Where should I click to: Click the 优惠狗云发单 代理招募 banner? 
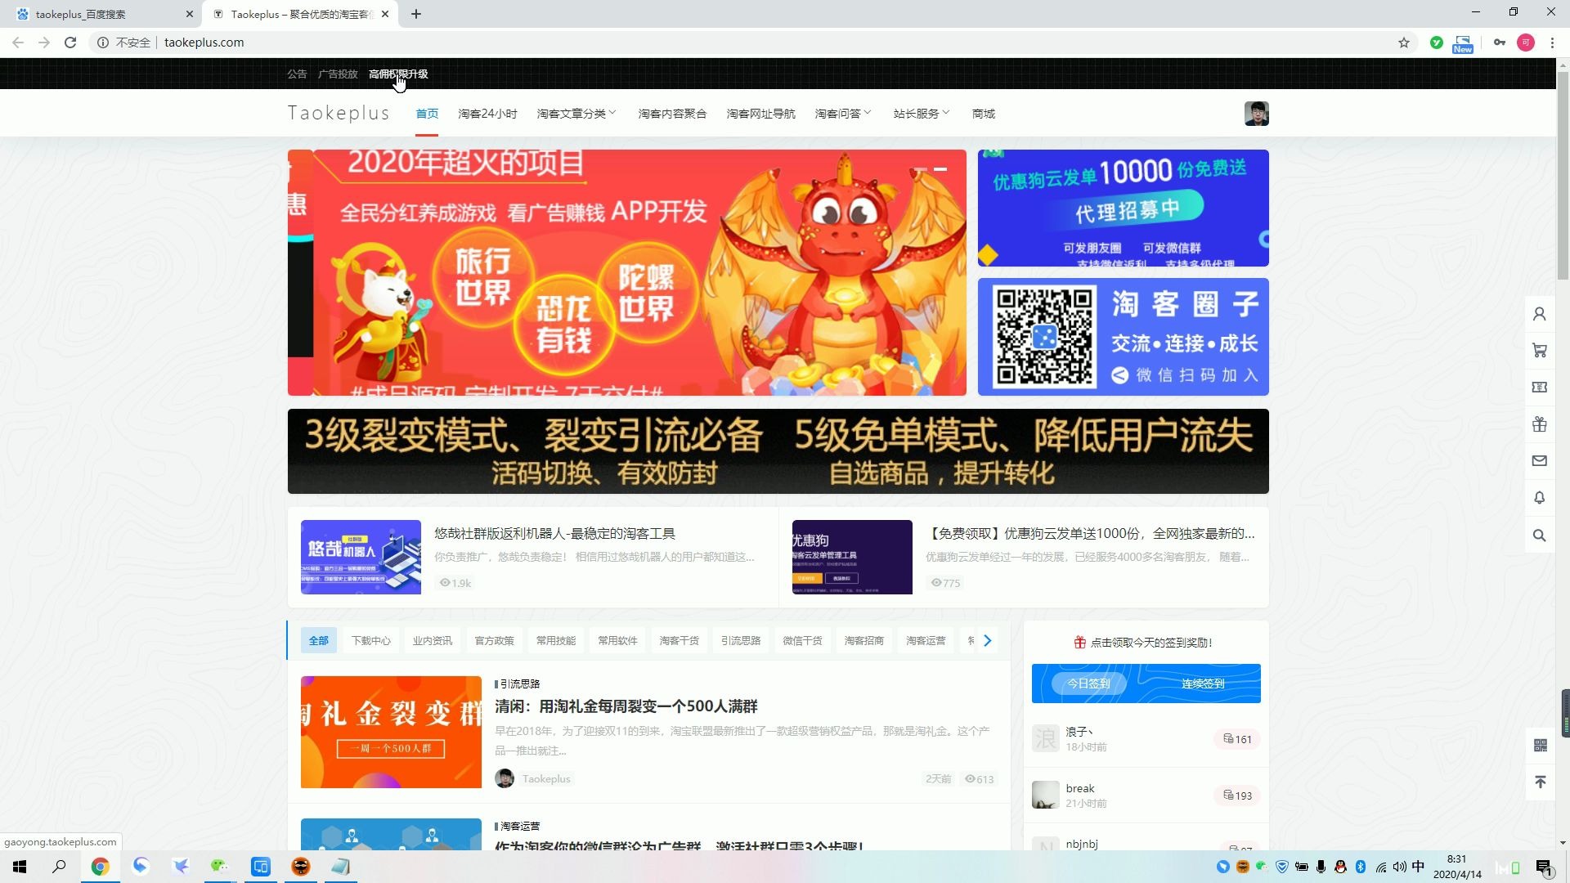(1123, 208)
